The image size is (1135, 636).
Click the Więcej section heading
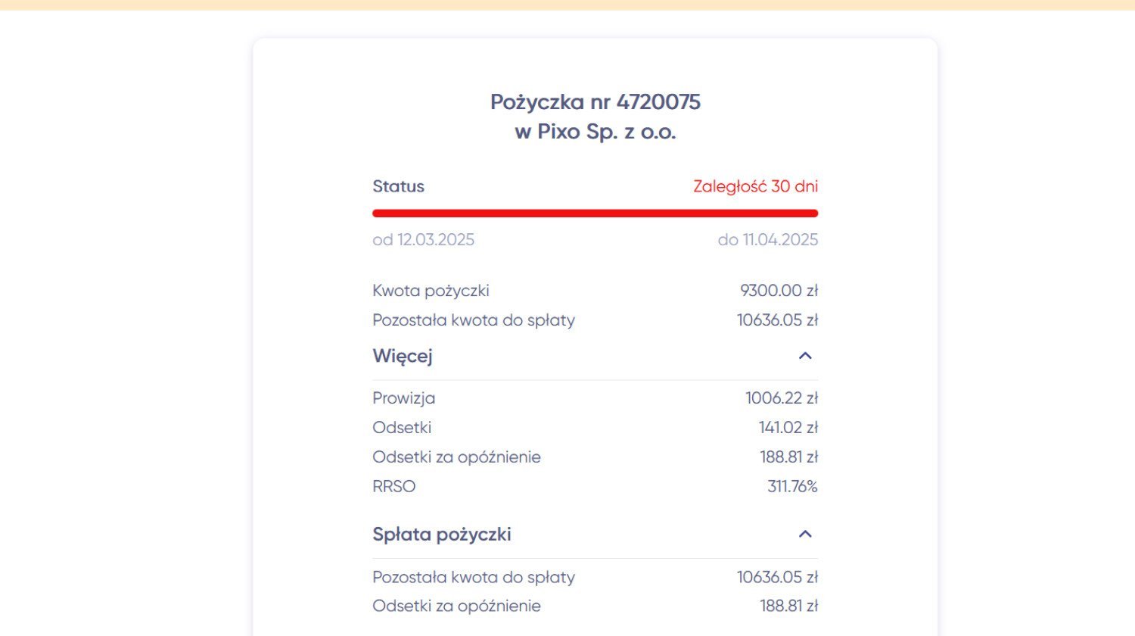403,356
